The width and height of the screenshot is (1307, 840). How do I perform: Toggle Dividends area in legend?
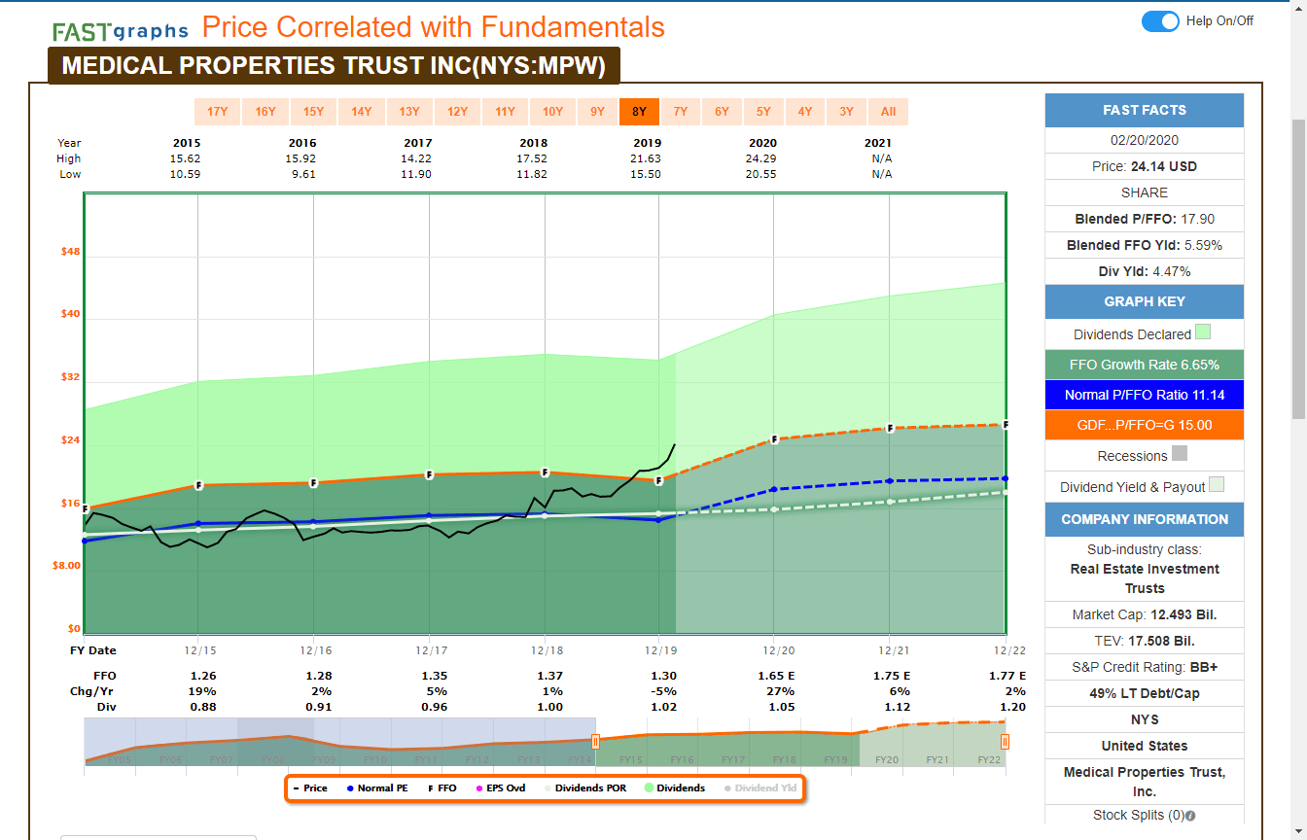tap(675, 788)
